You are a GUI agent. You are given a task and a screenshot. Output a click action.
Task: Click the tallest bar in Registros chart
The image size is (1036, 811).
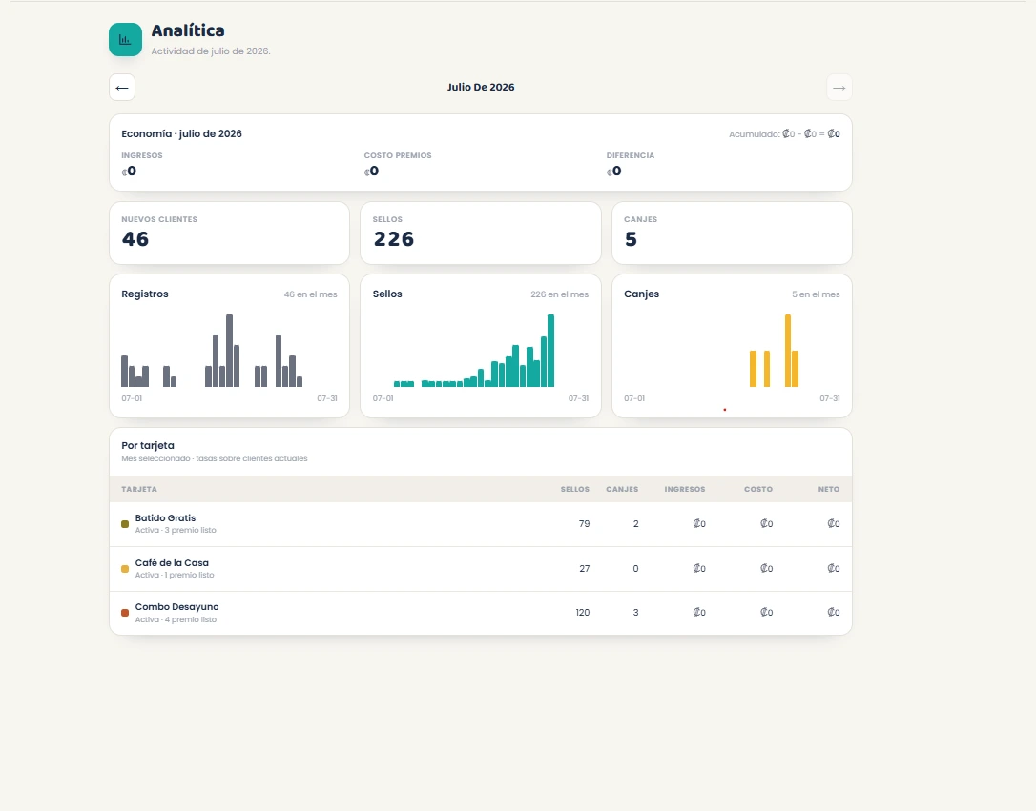(x=229, y=351)
